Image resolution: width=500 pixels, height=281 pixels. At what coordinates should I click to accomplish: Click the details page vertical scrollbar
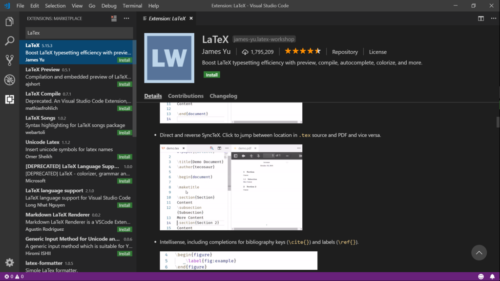498,122
